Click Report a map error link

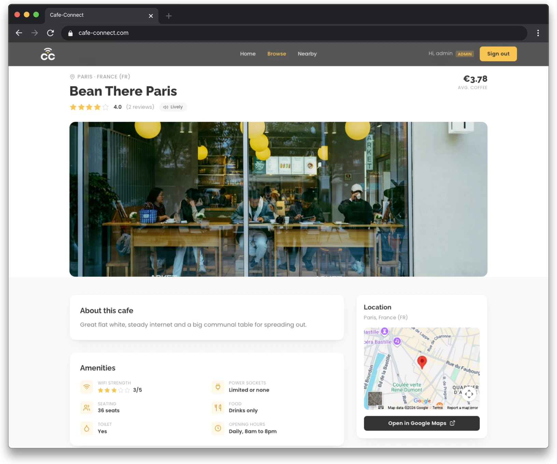(462, 408)
